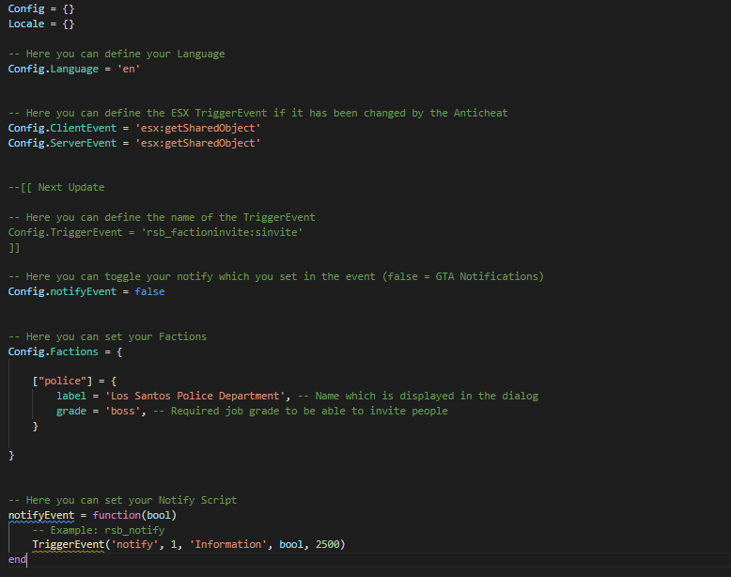Viewport: 731px width, 577px height.
Task: Click the closing ]] comment bracket
Action: point(14,248)
